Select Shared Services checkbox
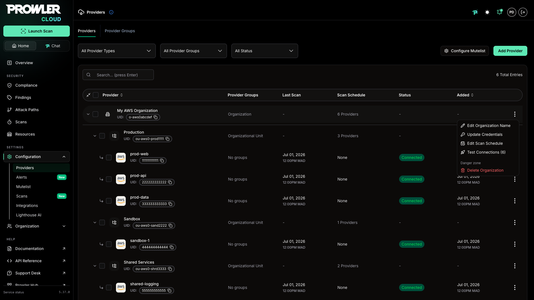The height and width of the screenshot is (300, 534). pyautogui.click(x=102, y=266)
